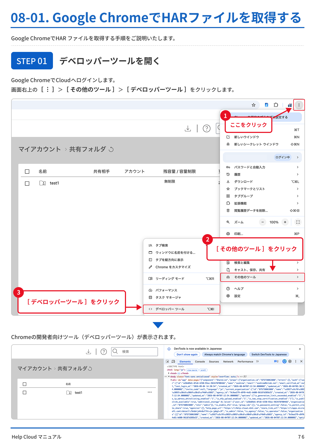The width and height of the screenshot is (315, 446).
Task: Click the new-window icon beside 新しいウインドウ
Action: (x=228, y=137)
